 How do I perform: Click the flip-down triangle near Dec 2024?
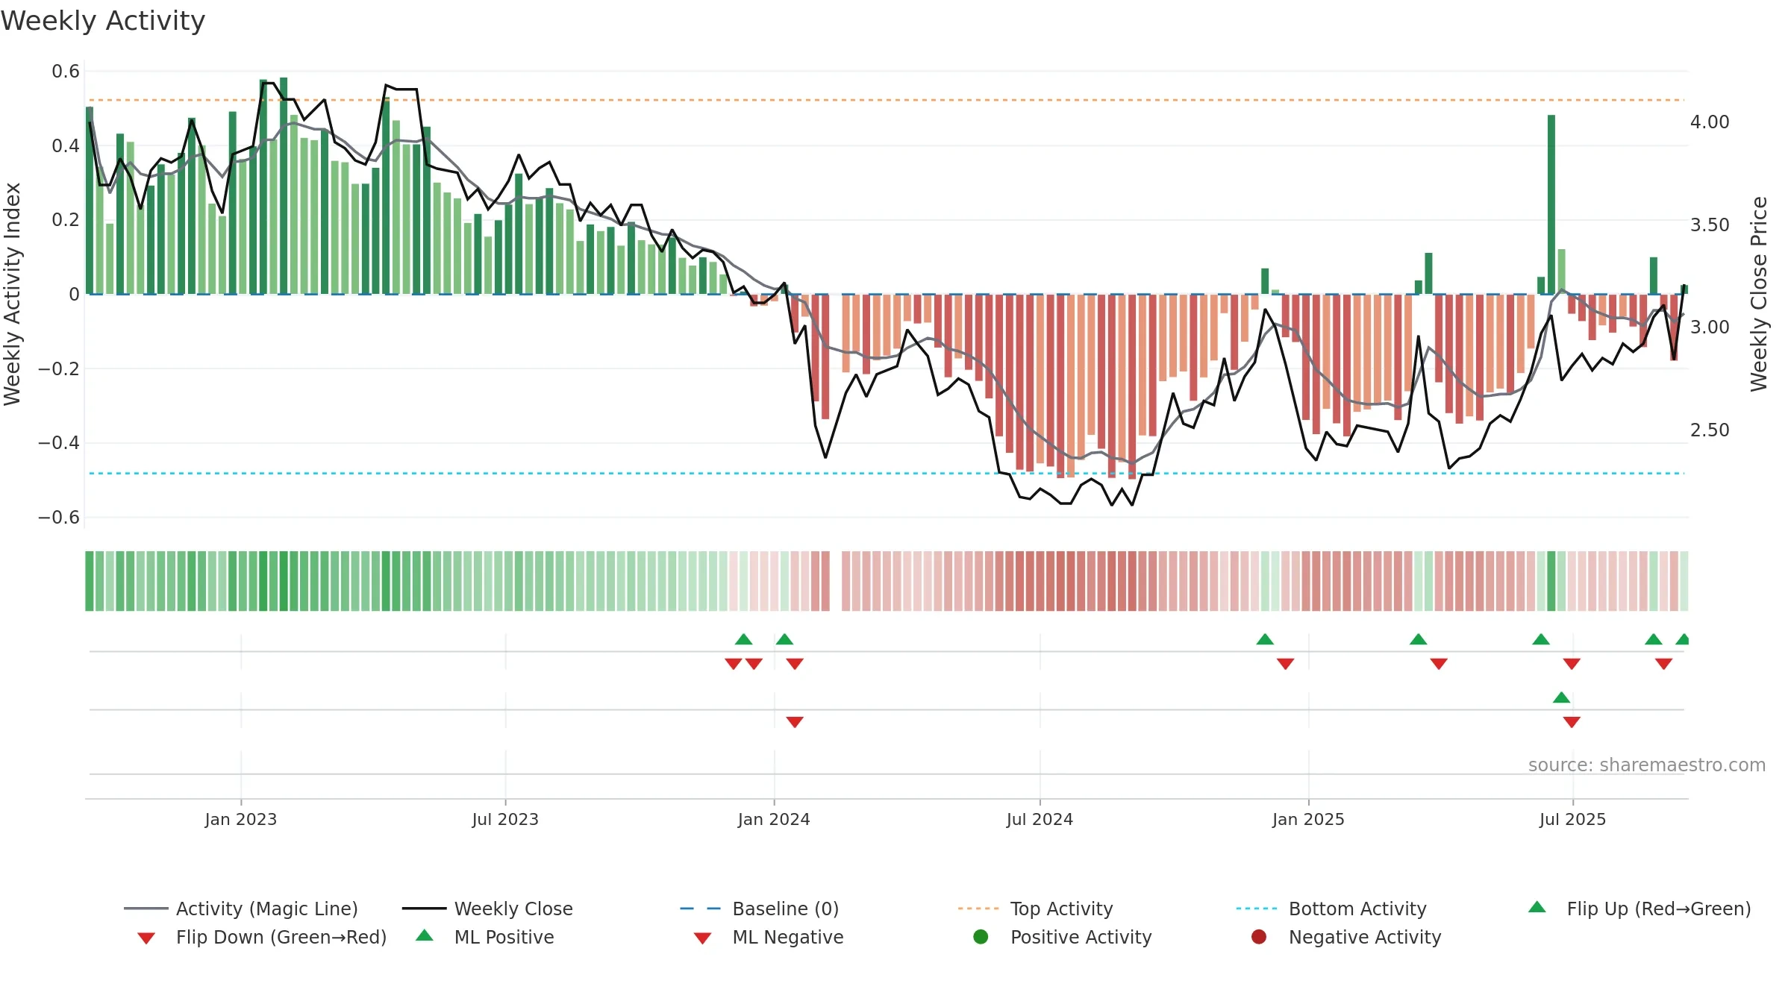[1285, 664]
